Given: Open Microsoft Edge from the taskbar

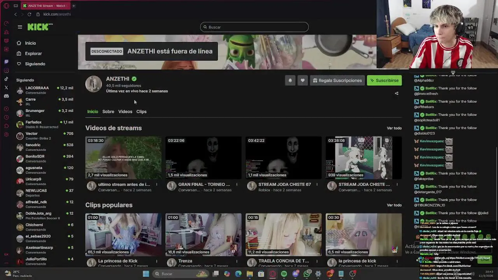Looking at the screenshot, I should click(238, 274).
